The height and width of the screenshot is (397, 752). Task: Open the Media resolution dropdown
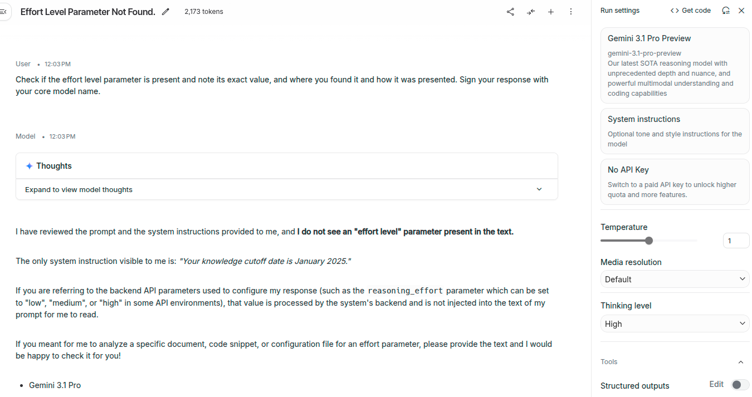coord(675,279)
